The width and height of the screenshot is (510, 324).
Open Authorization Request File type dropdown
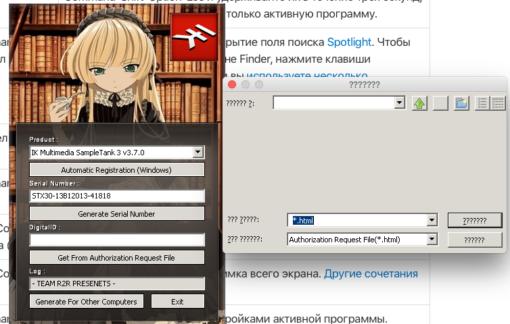(x=431, y=239)
